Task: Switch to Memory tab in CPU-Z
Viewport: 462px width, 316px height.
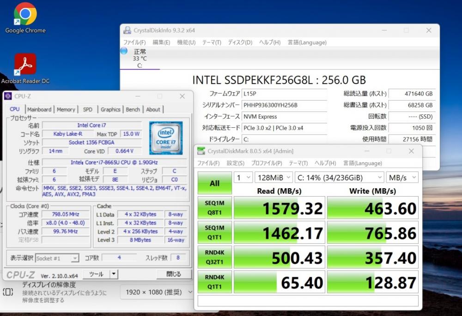Action: (66, 109)
